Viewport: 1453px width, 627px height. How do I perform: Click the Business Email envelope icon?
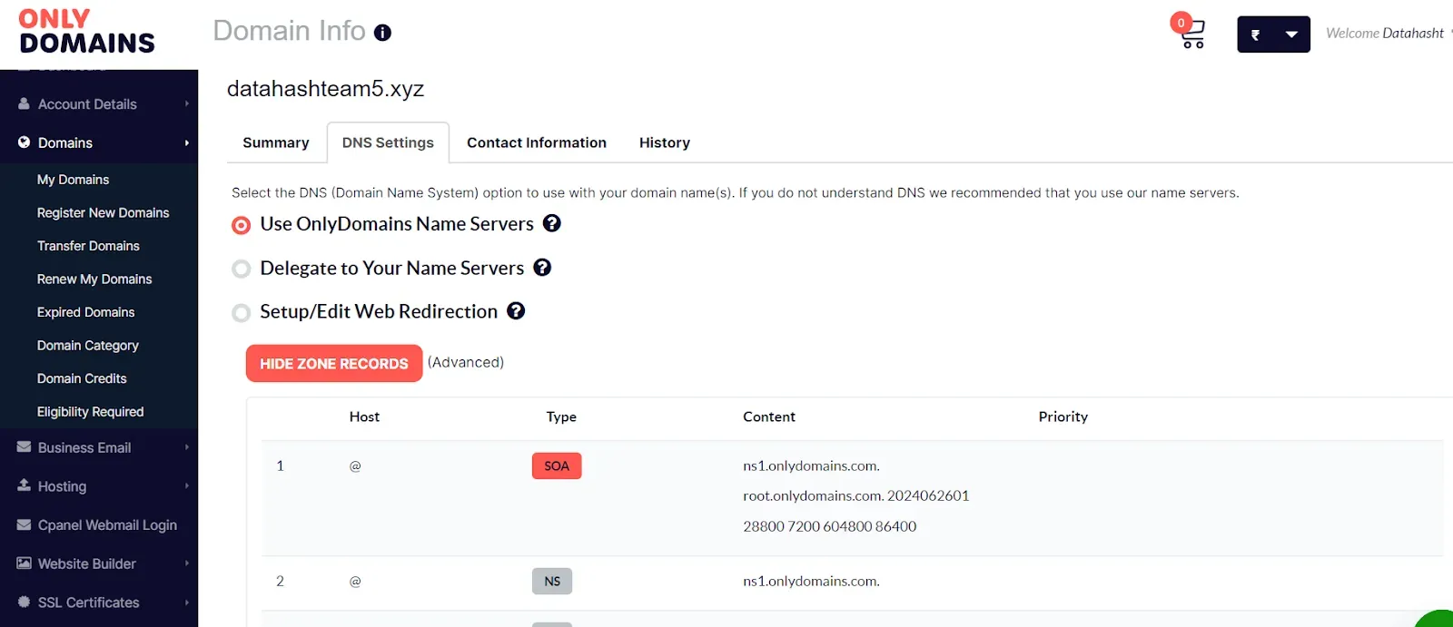(x=24, y=447)
